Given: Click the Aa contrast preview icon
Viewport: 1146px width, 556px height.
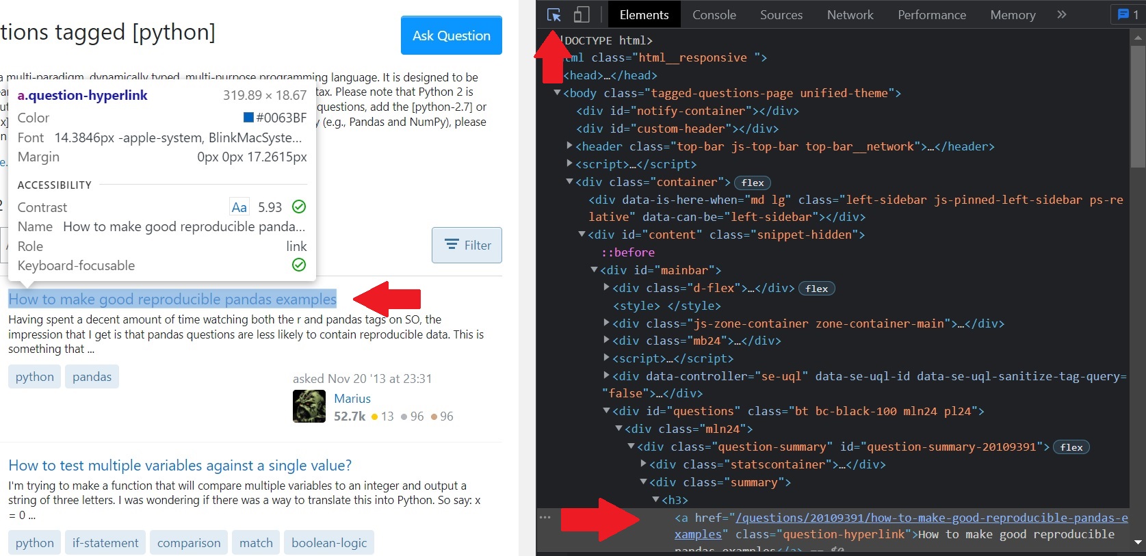Looking at the screenshot, I should (239, 207).
